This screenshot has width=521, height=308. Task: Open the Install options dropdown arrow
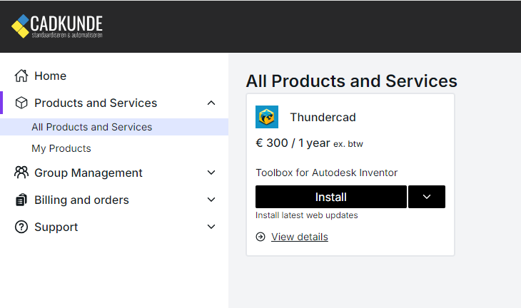coord(427,197)
